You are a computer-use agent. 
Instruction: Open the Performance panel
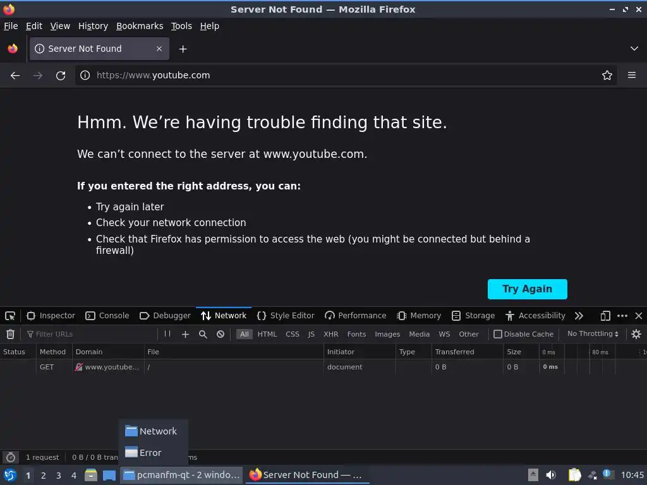[x=355, y=316]
